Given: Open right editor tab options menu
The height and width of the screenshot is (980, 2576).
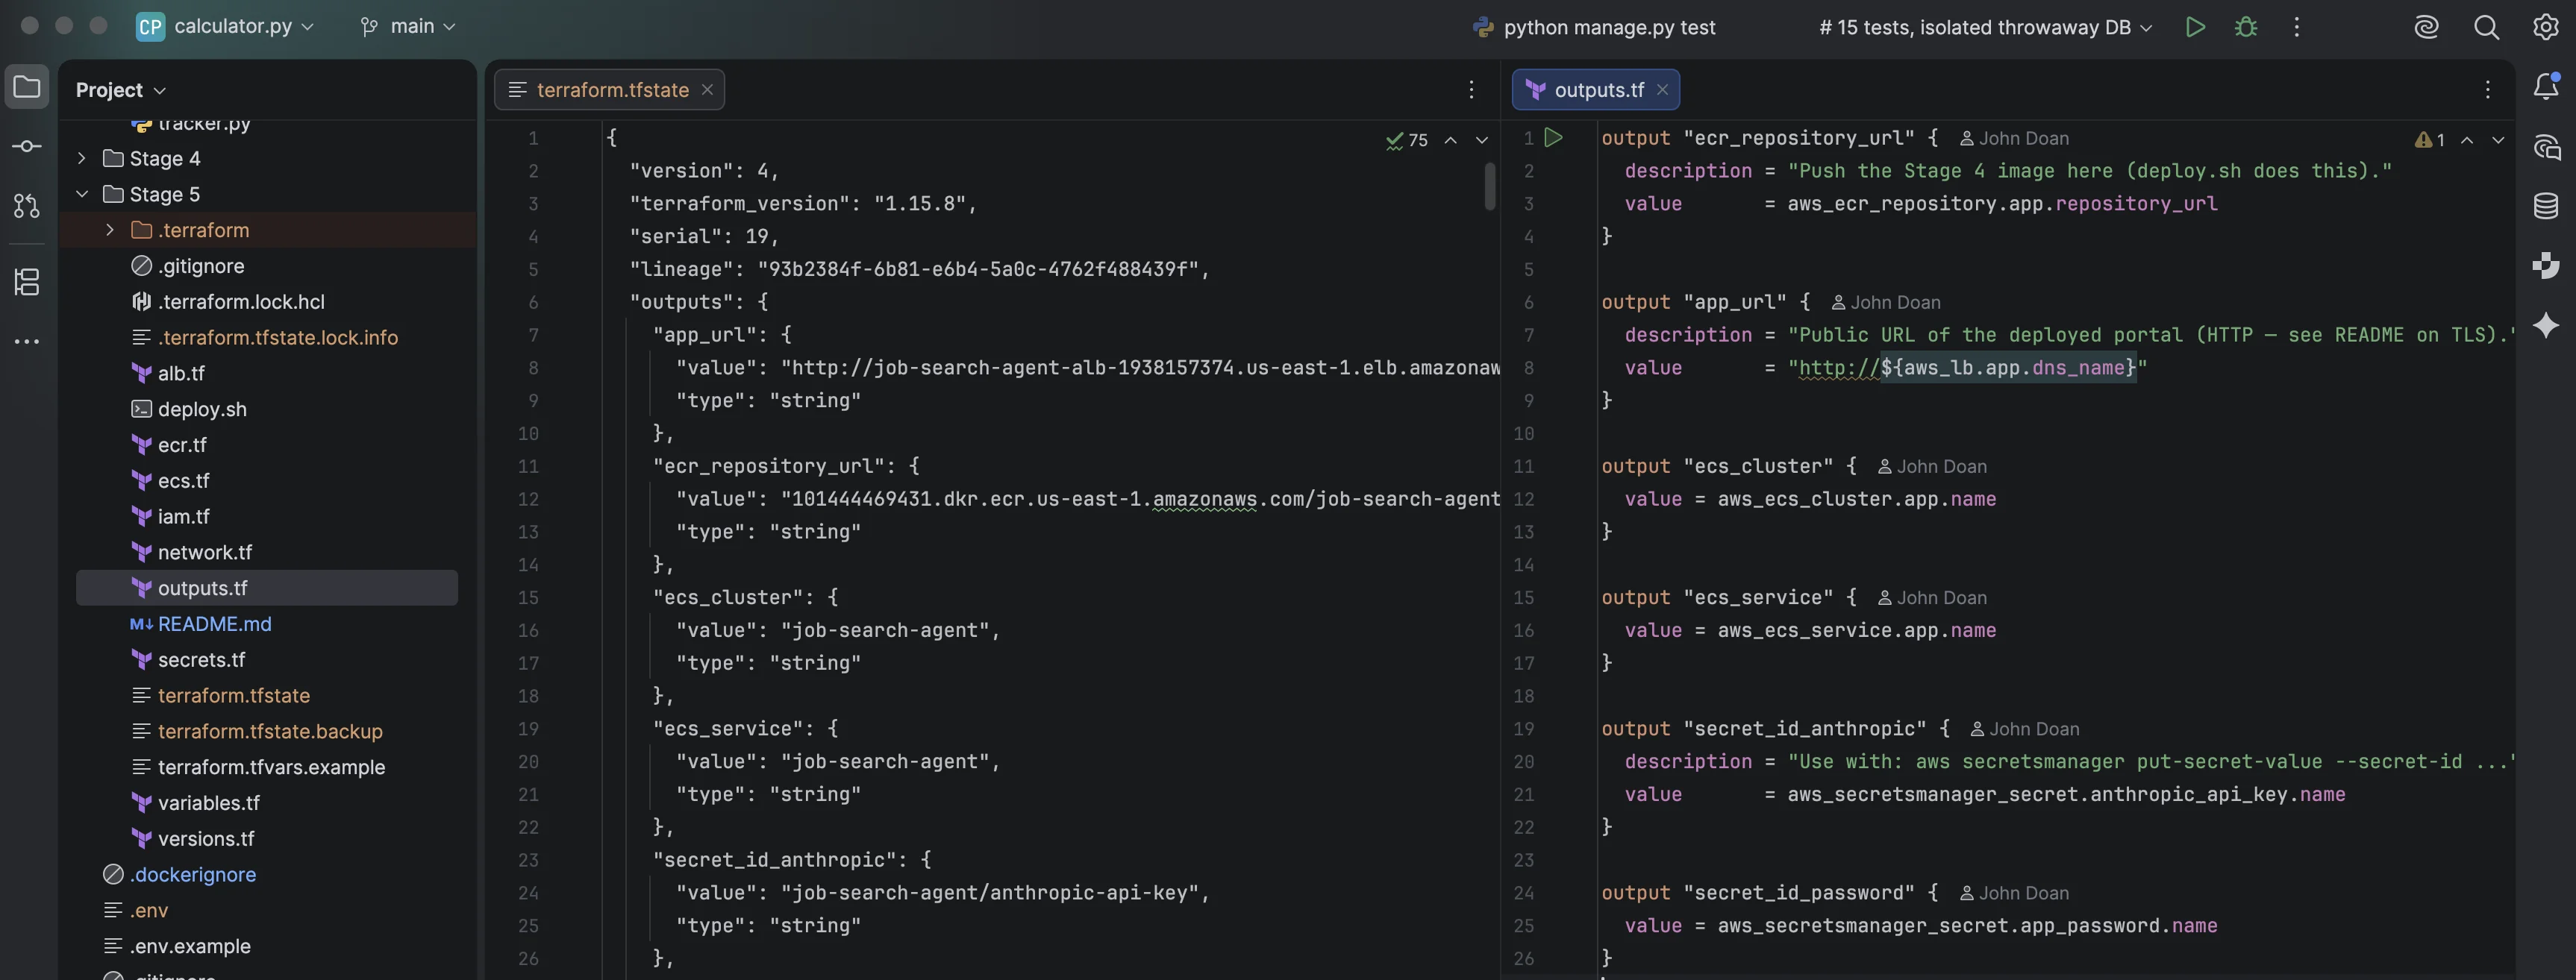Looking at the screenshot, I should [x=2487, y=90].
